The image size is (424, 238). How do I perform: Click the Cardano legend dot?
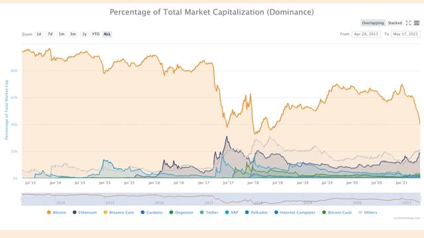143,212
